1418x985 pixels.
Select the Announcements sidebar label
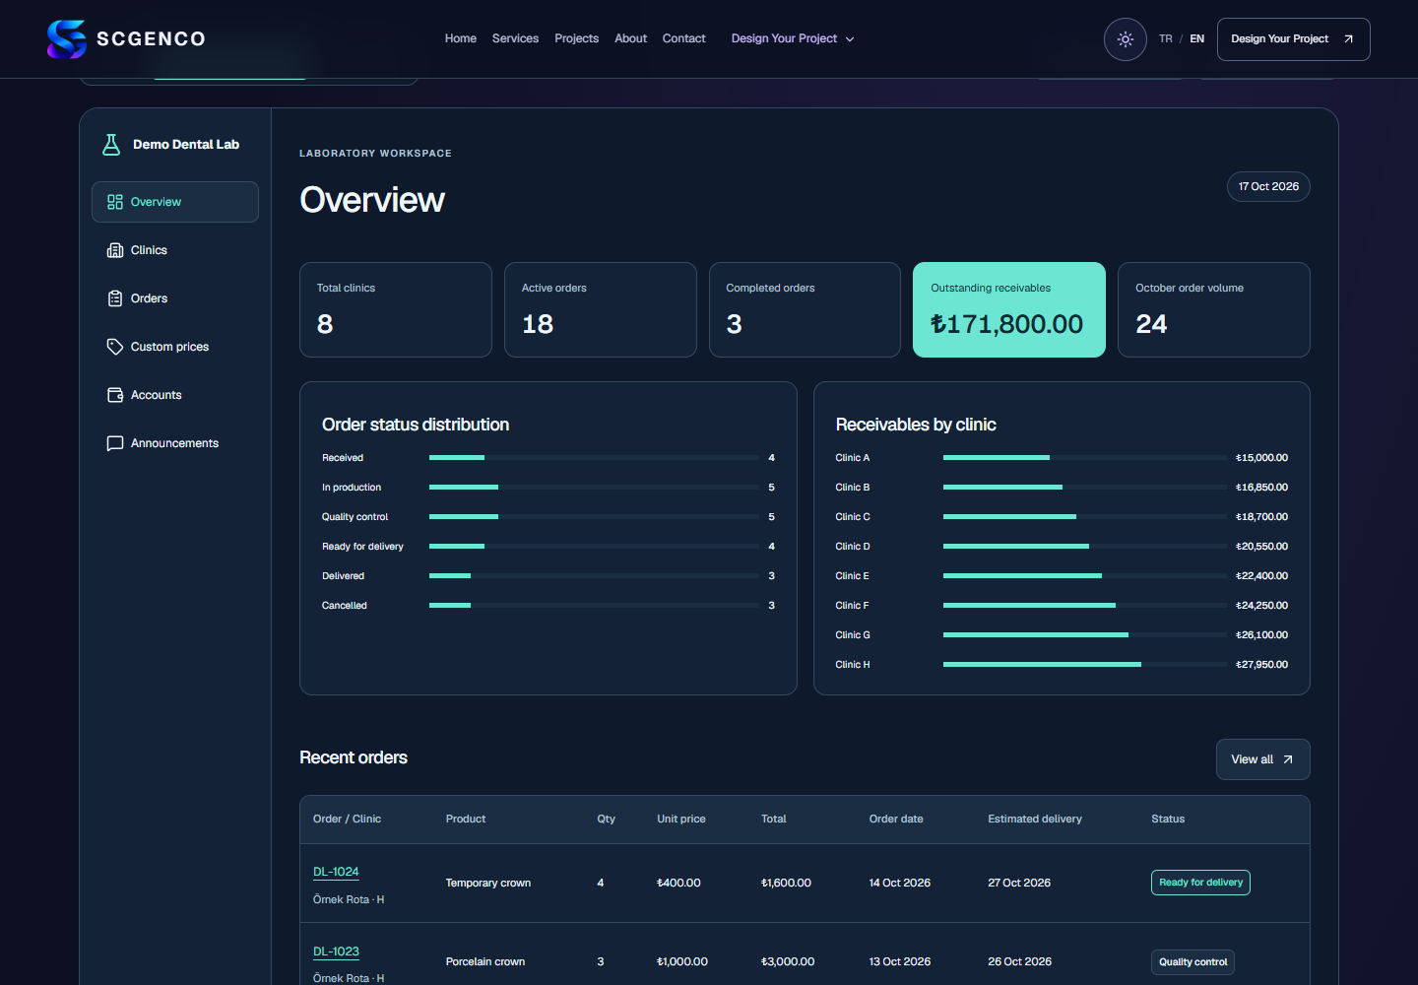[174, 443]
